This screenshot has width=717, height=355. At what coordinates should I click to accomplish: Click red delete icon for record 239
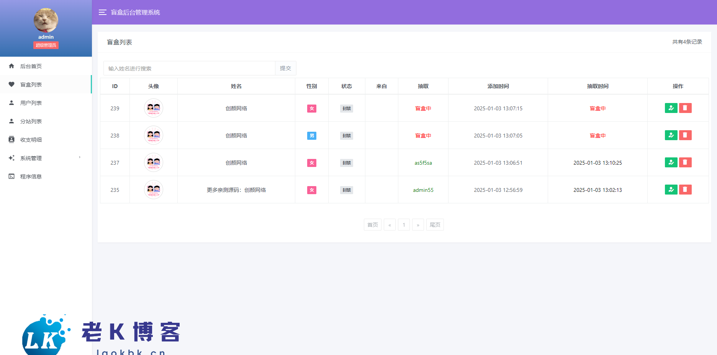point(685,108)
